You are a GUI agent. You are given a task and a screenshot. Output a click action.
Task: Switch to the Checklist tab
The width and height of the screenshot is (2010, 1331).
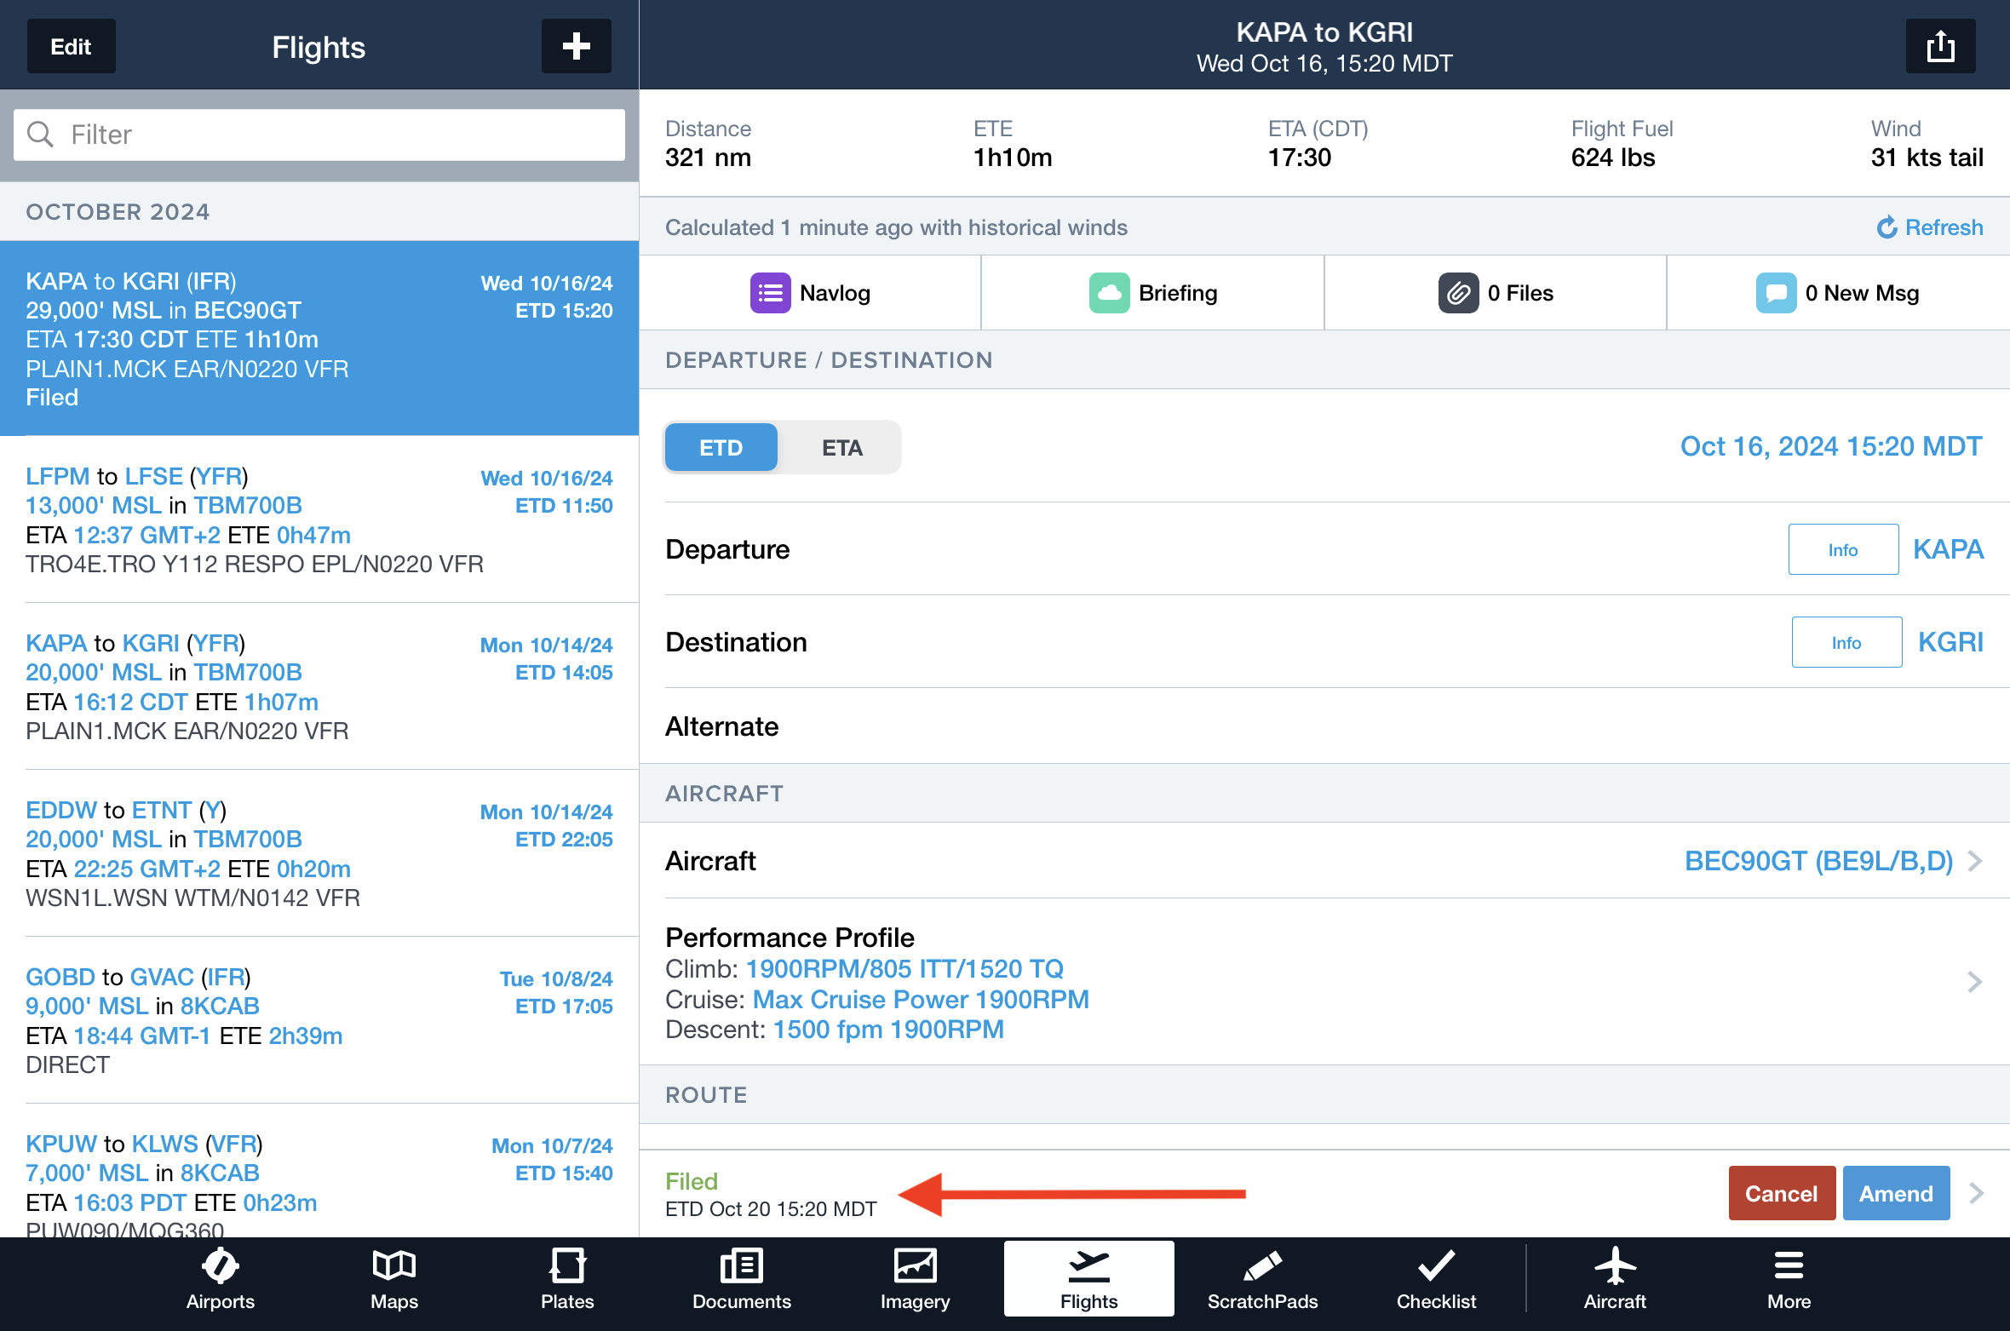[1436, 1278]
